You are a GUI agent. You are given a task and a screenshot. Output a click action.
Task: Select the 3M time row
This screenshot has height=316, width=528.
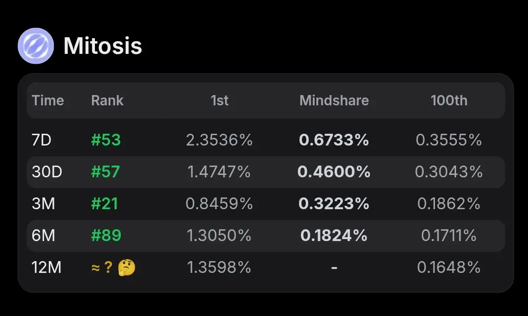(x=266, y=204)
